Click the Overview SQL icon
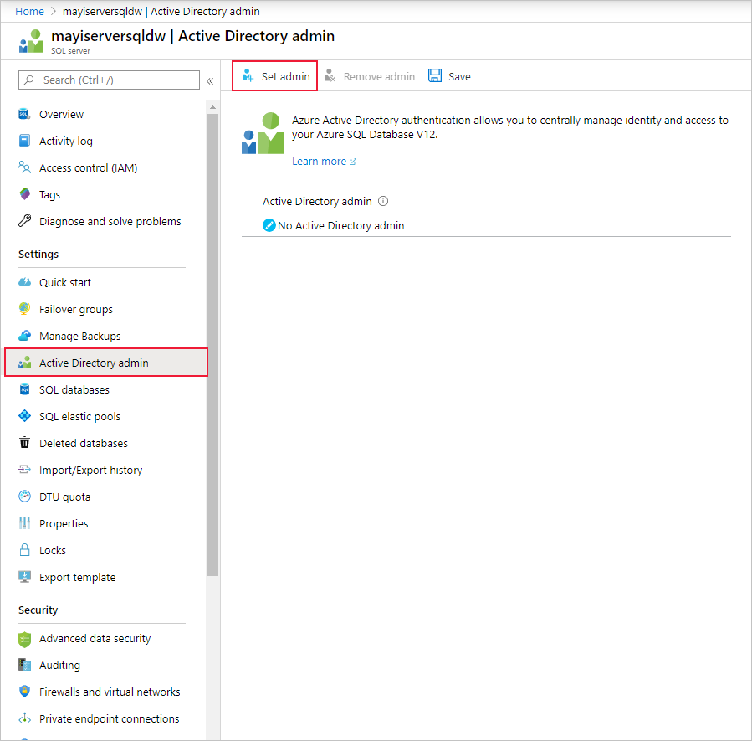752x741 pixels. [24, 114]
